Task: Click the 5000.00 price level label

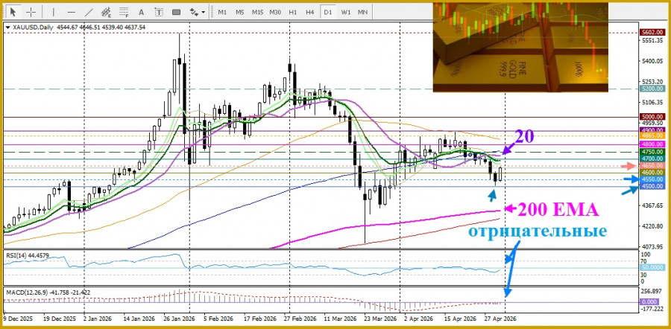Action: [x=652, y=117]
